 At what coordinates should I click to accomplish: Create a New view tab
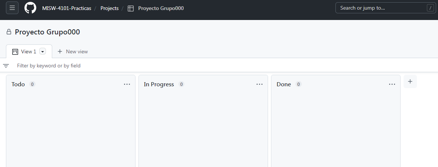73,52
